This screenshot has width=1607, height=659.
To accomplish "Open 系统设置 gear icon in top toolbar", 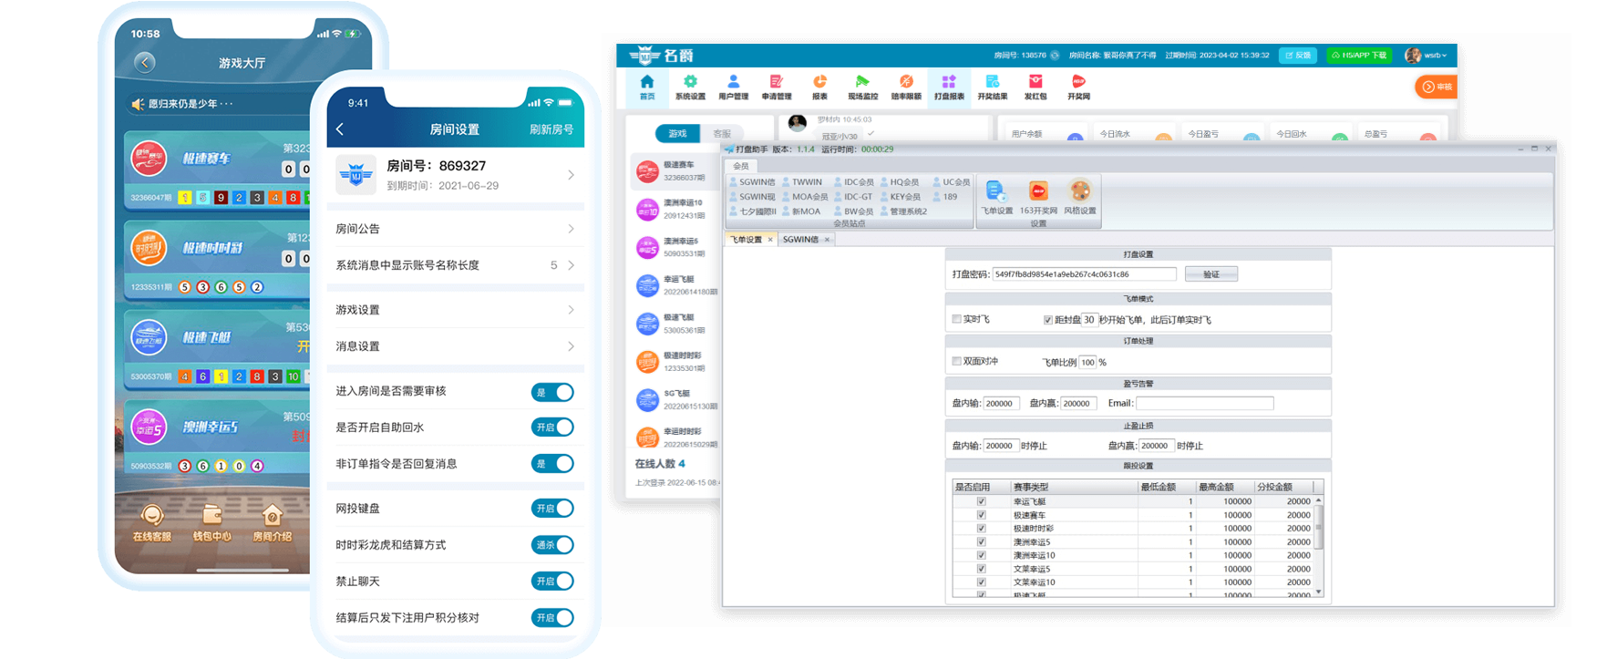I will 690,83.
